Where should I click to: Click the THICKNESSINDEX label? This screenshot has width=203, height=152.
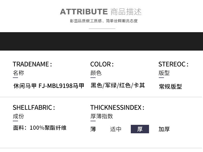click(x=117, y=107)
